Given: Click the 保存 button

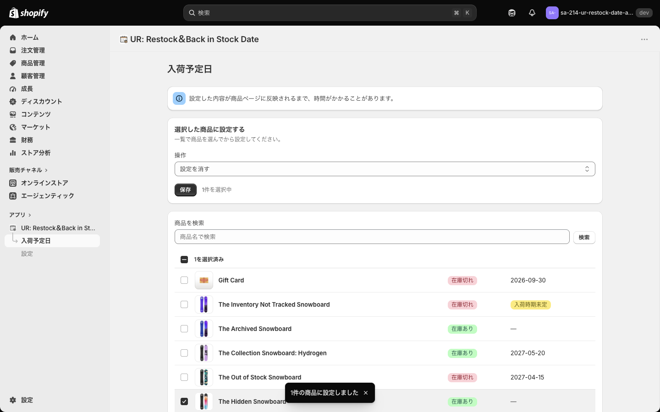Looking at the screenshot, I should click(186, 190).
